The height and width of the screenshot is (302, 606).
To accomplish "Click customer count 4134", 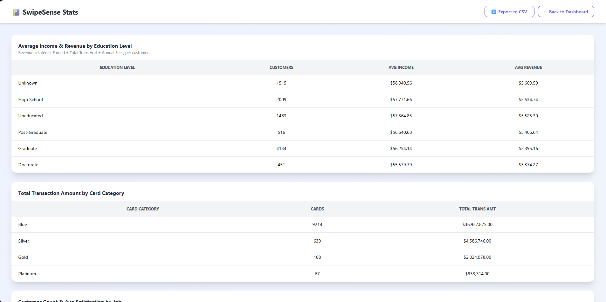I will click(281, 148).
